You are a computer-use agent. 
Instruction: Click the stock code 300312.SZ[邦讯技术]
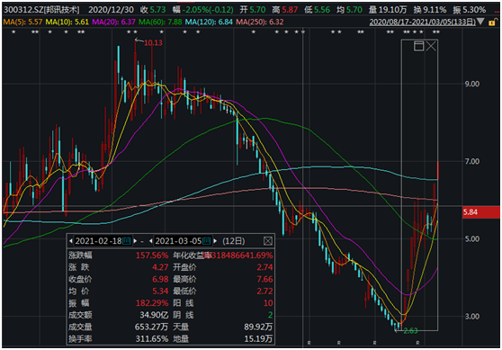point(41,10)
